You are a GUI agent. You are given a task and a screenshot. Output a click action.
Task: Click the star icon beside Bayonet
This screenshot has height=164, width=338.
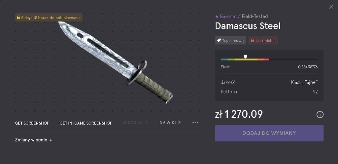[217, 17]
